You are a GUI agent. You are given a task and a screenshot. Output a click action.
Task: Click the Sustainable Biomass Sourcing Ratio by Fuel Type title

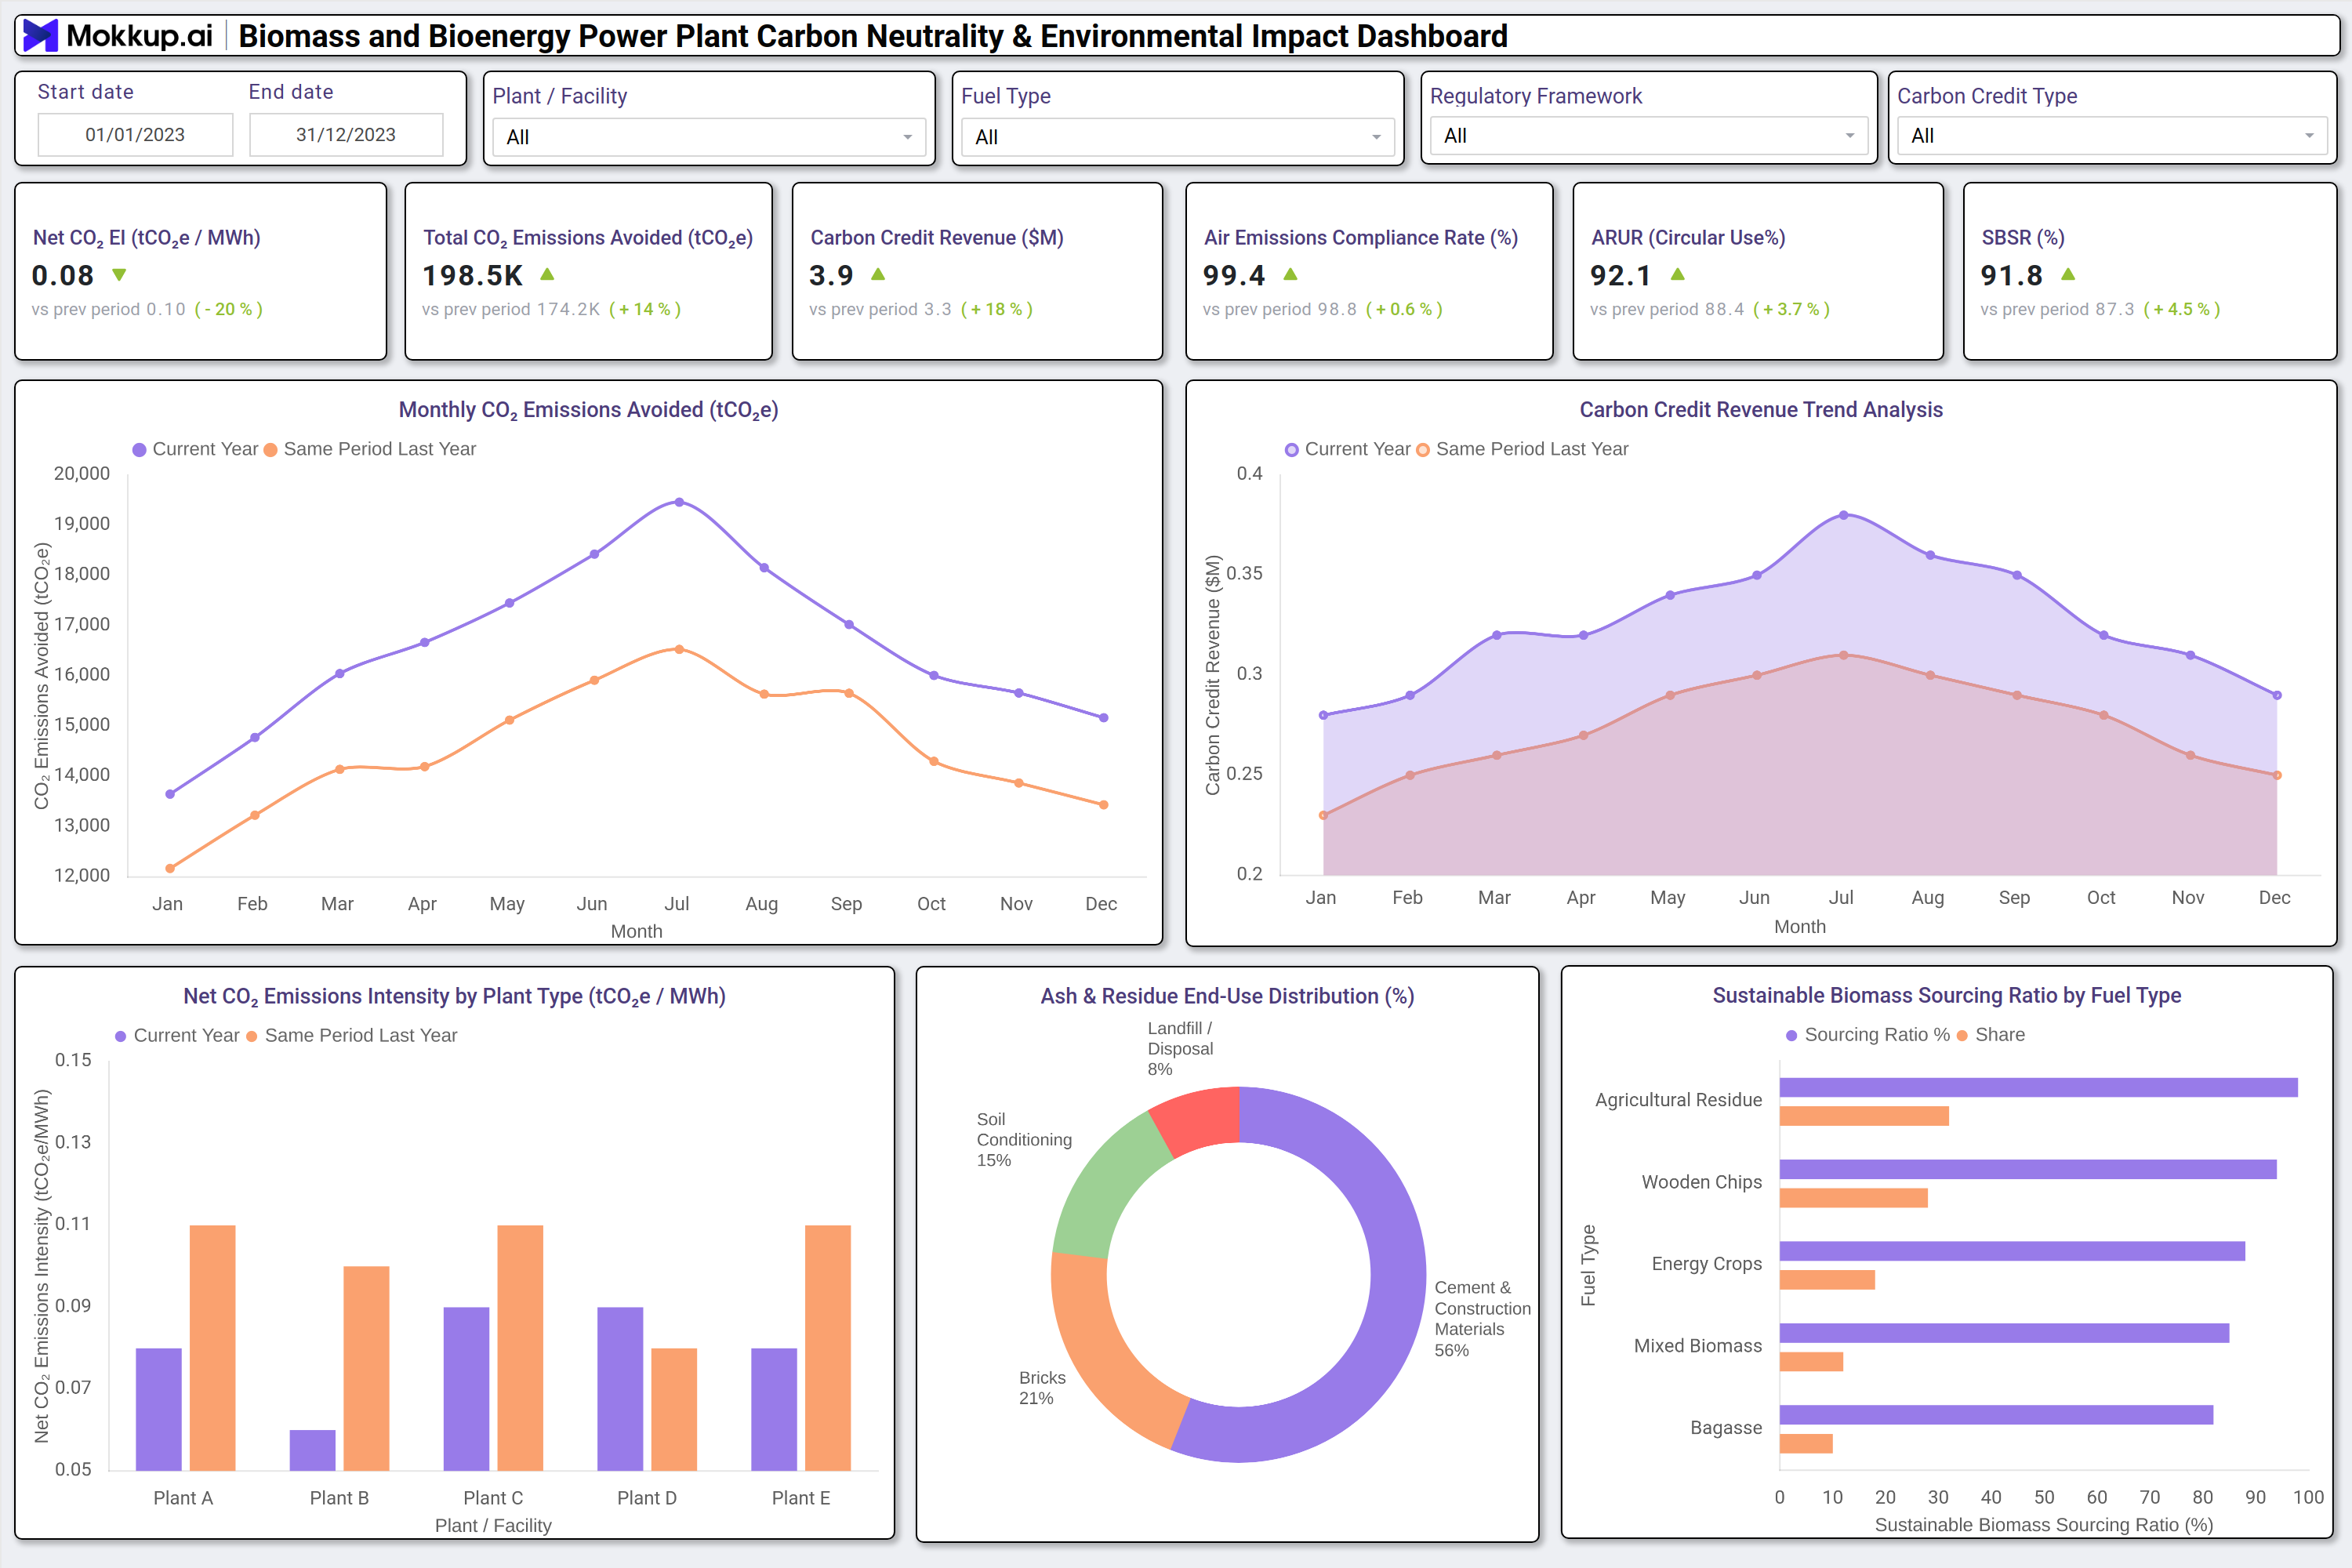pyautogui.click(x=1947, y=995)
